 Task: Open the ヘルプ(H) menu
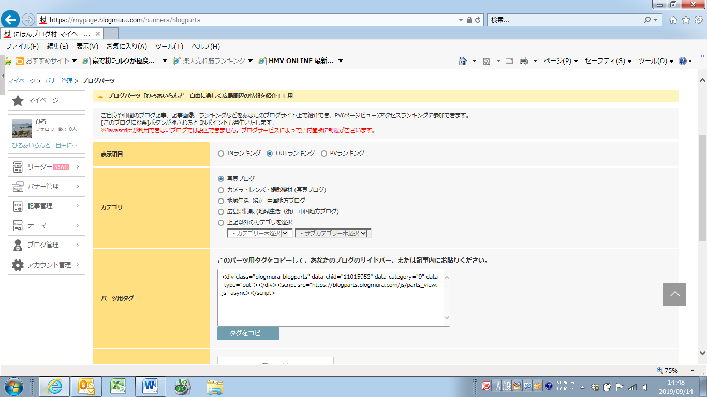[205, 47]
